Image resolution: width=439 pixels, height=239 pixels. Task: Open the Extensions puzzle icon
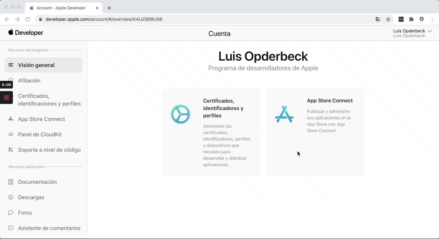pyautogui.click(x=411, y=19)
